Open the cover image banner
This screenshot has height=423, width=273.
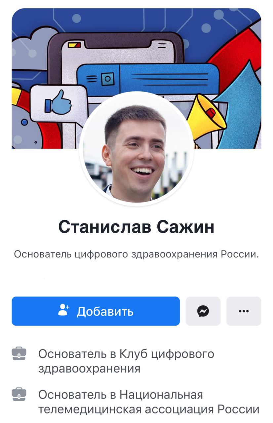(x=136, y=79)
